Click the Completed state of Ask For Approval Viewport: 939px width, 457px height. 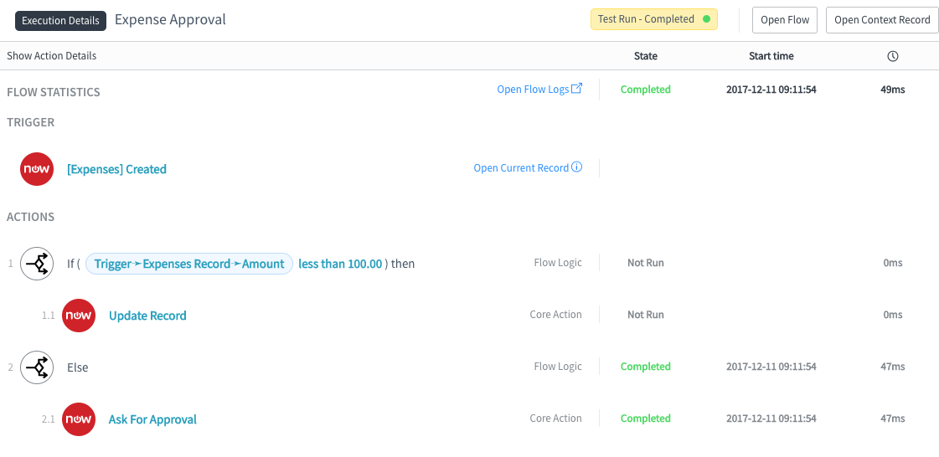click(646, 418)
